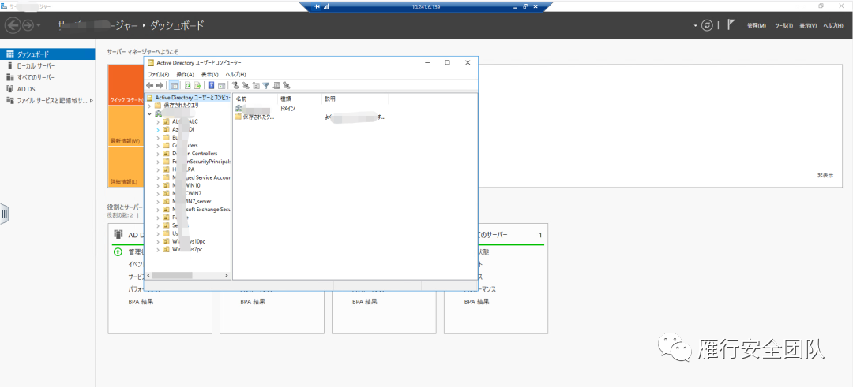The width and height of the screenshot is (853, 387).
Task: Open 表示(V) menu in Active Directory window
Action: (x=209, y=74)
